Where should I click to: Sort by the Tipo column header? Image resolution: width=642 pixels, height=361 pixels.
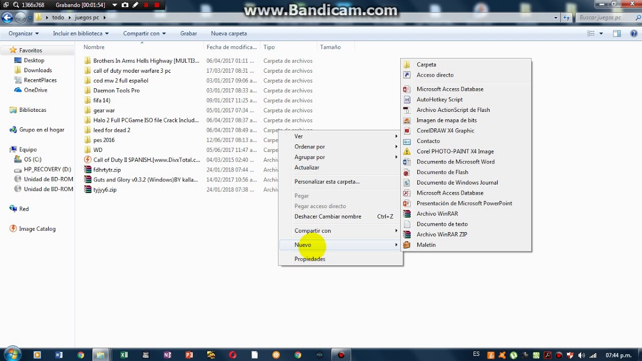pos(269,47)
